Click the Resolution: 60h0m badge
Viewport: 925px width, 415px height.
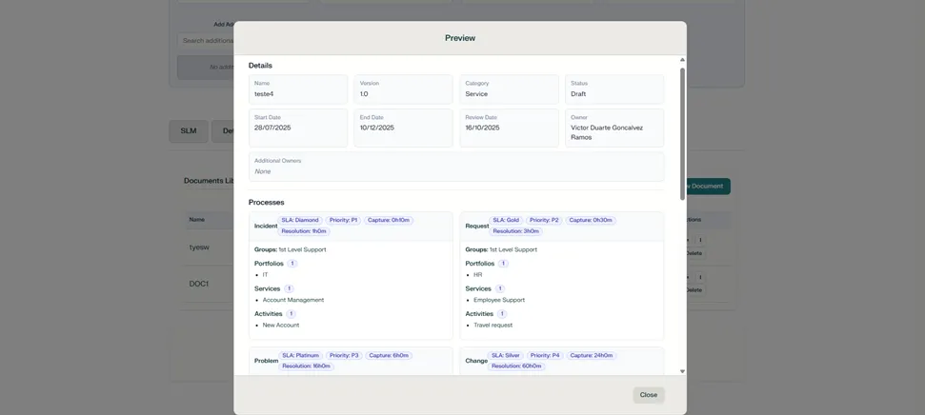tap(516, 366)
